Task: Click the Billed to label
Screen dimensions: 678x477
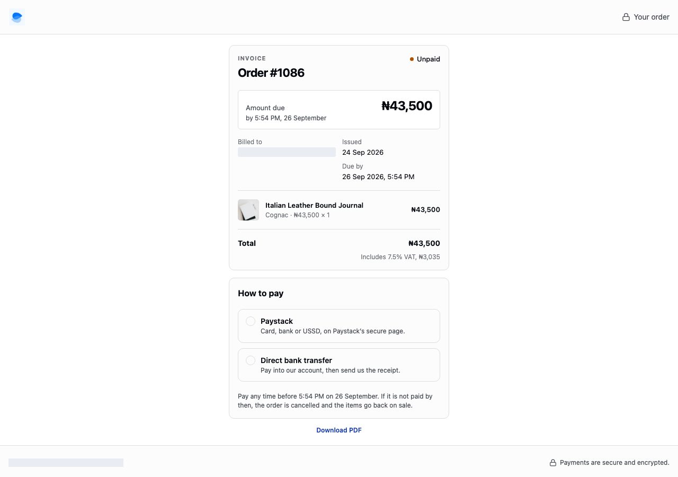Action: click(x=250, y=142)
